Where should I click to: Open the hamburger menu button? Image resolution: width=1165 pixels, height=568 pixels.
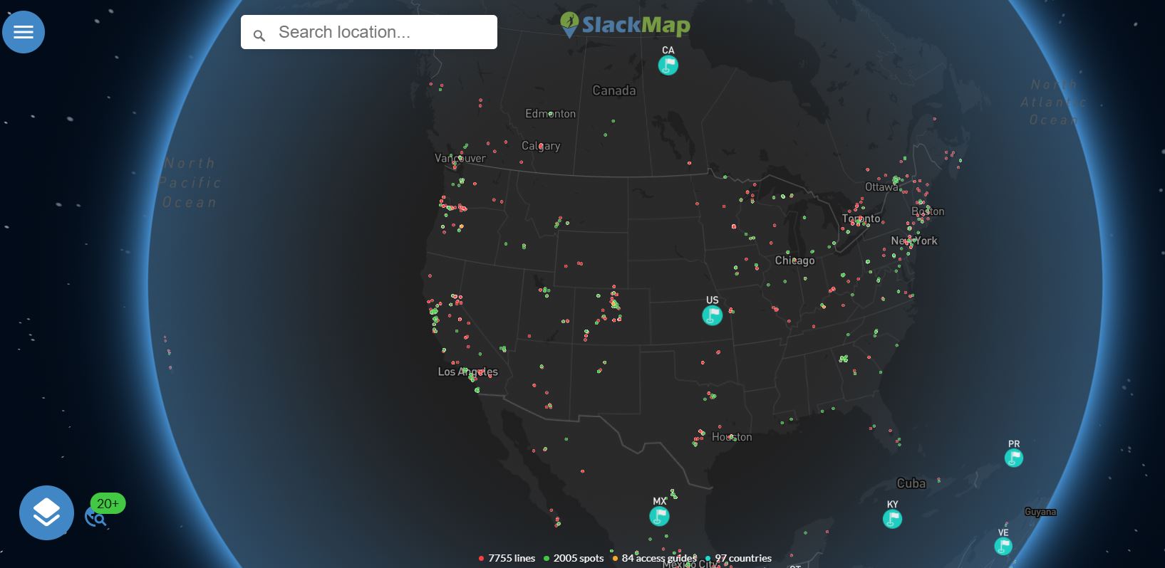(x=24, y=32)
